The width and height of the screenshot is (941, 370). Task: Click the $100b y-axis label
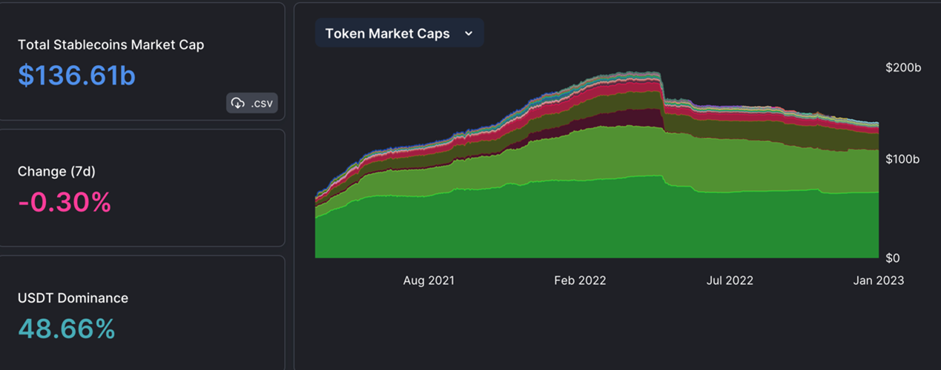(902, 159)
